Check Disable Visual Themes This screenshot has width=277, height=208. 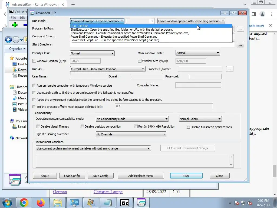click(38, 126)
